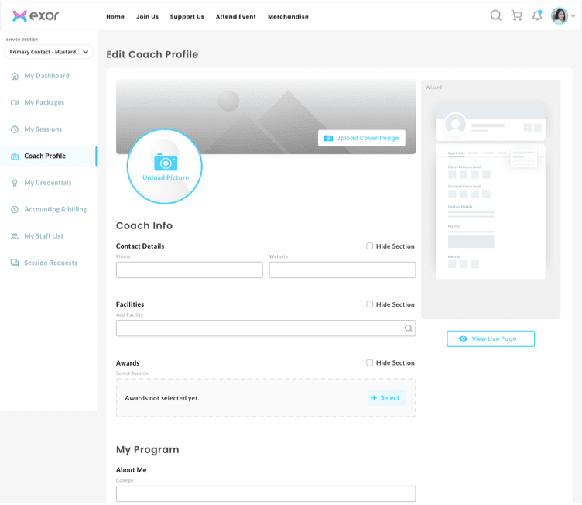Viewport: 582px width, 505px height.
Task: Click the My Sessions clock icon
Action: (15, 129)
